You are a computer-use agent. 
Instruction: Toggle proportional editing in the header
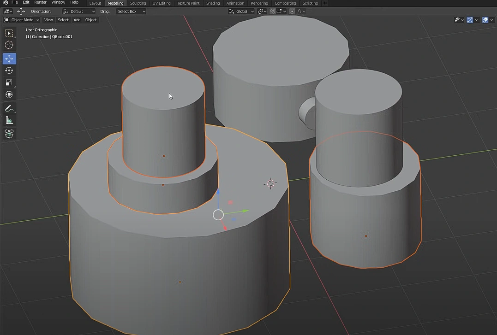pyautogui.click(x=292, y=11)
